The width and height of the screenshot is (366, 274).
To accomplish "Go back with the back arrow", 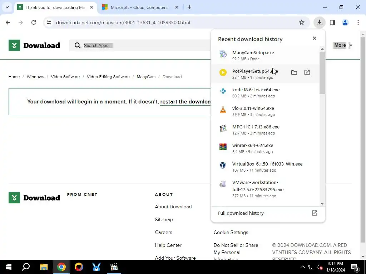I will click(x=8, y=22).
